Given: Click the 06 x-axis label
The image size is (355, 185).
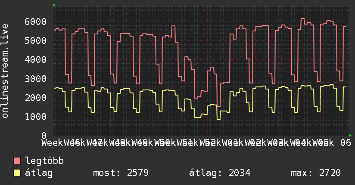Looking at the screenshot, I should pyautogui.click(x=346, y=143).
